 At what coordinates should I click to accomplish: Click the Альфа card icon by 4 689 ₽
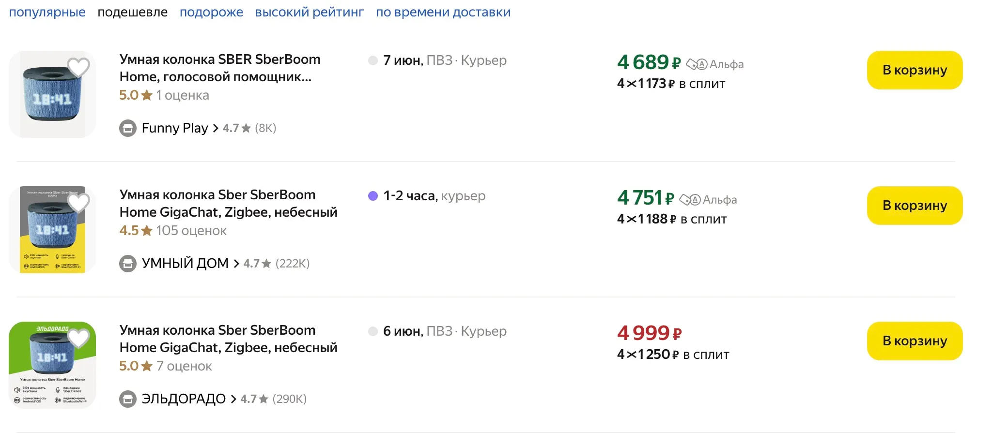(x=697, y=64)
